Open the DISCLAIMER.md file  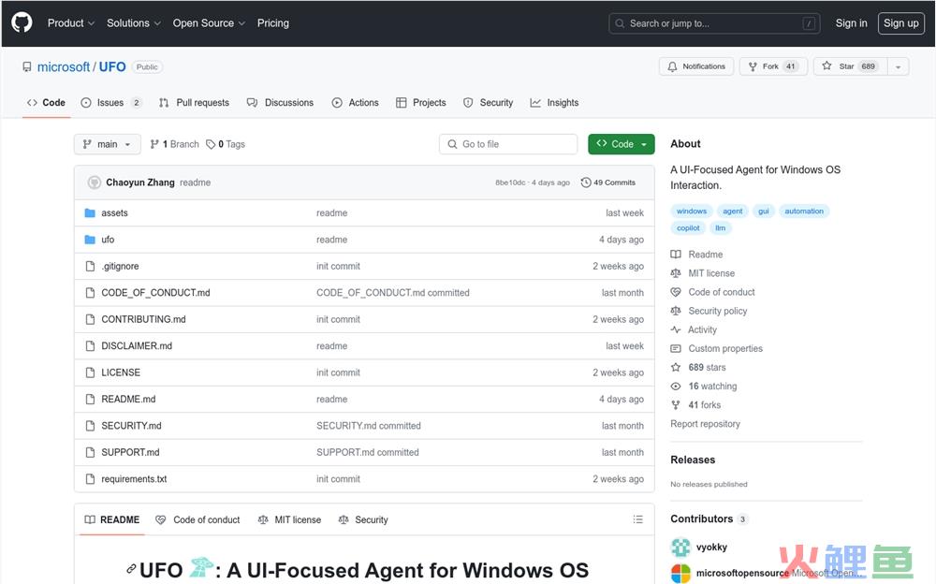pos(137,345)
